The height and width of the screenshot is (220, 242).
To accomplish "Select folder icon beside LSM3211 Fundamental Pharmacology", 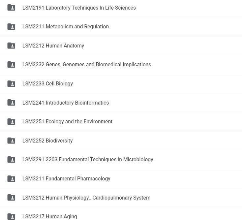I will (11, 179).
